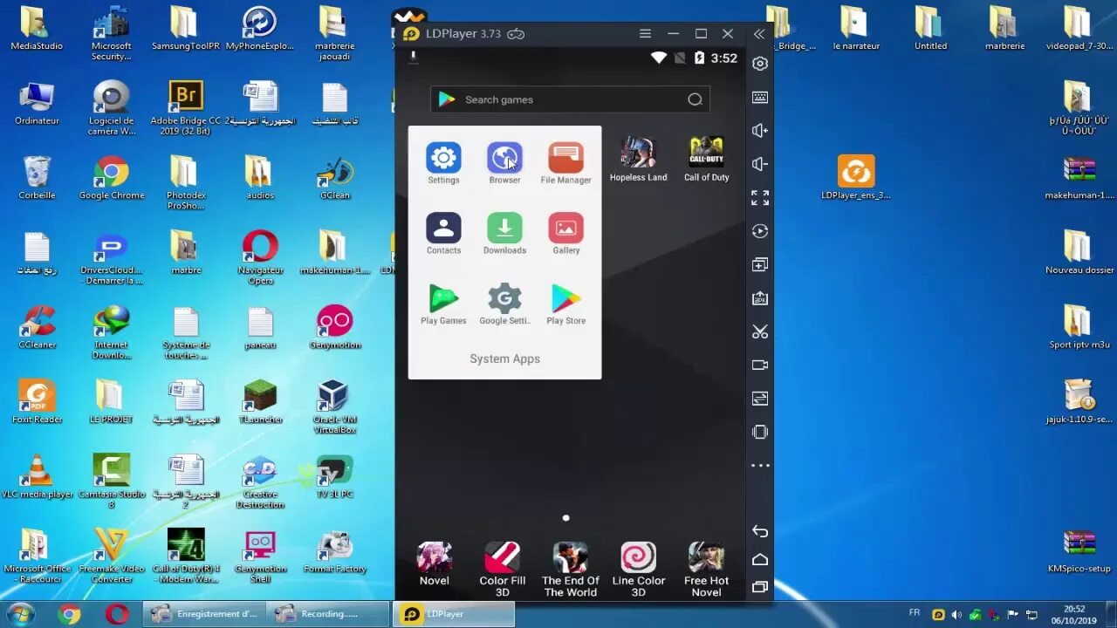Switch to Enregistrement taskbar window
This screenshot has height=628, width=1117.
point(204,614)
